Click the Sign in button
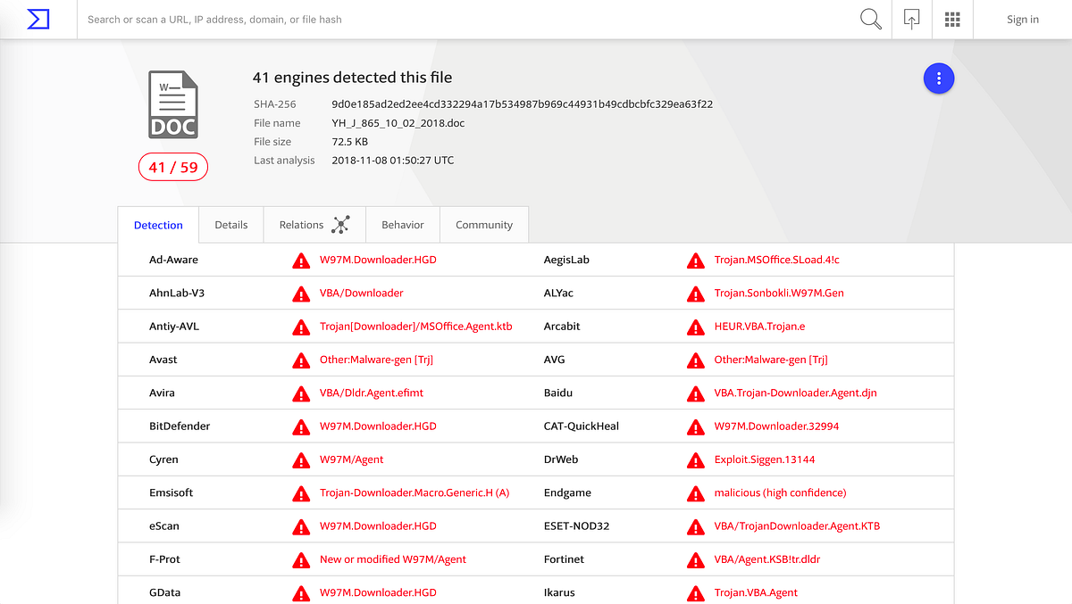1072x604 pixels. coord(1022,19)
